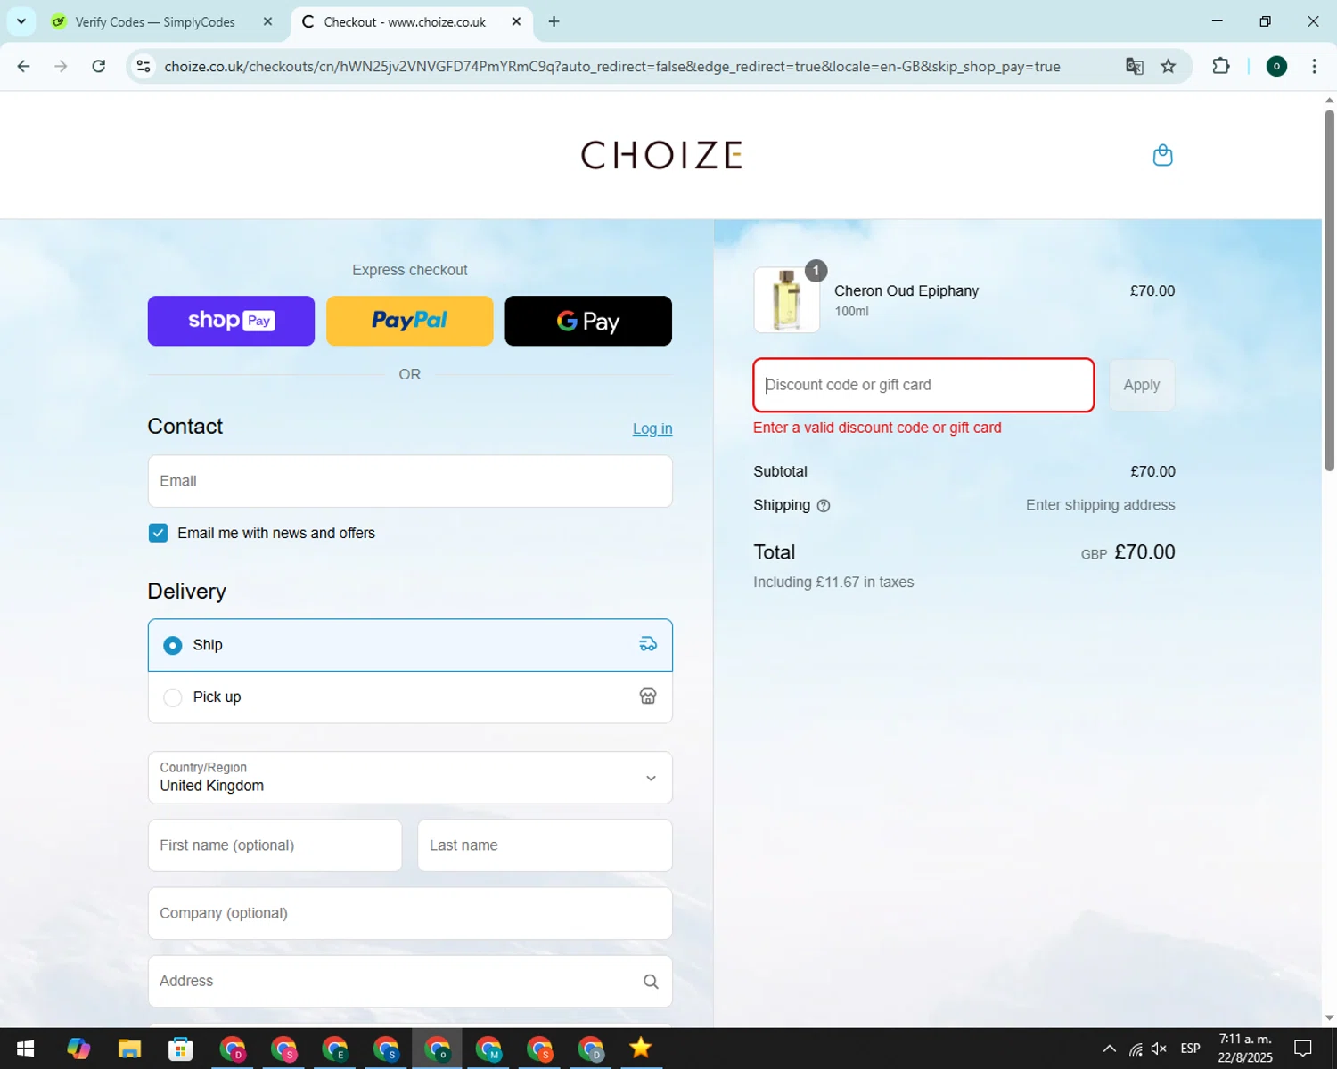Click the Cheron Oud Epiphany product thumbnail
This screenshot has width=1337, height=1069.
pyautogui.click(x=787, y=300)
